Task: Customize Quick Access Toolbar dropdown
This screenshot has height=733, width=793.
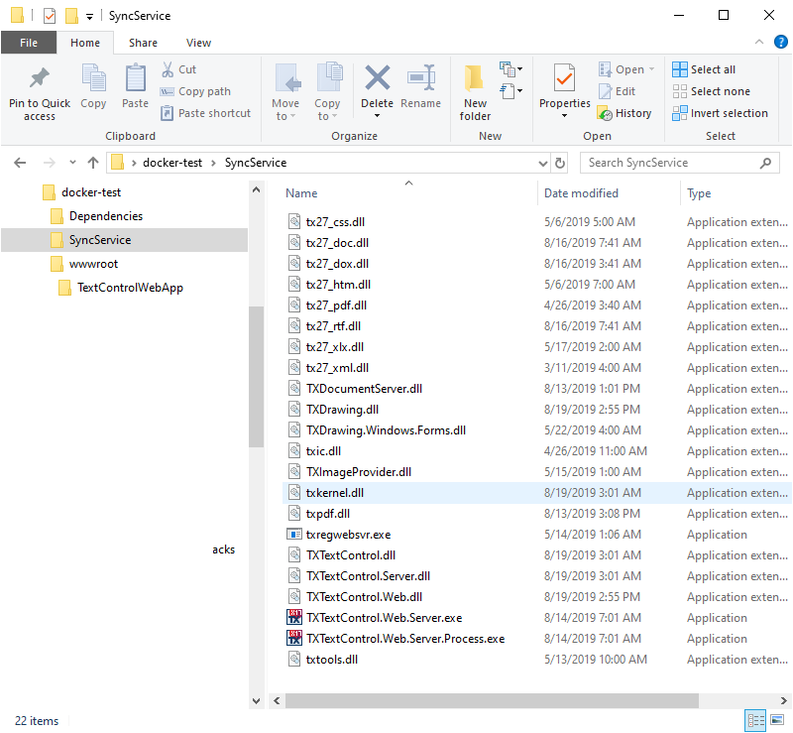Action: (89, 17)
